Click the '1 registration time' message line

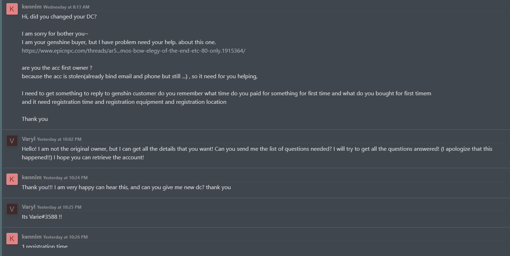[44, 246]
